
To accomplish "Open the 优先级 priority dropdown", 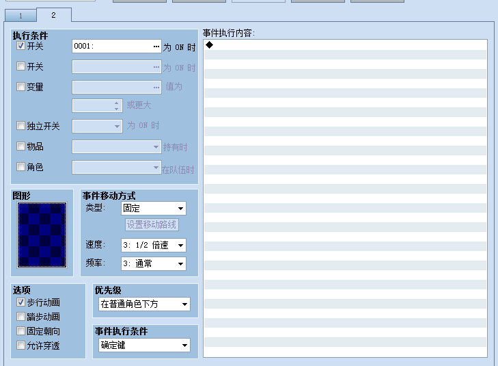I will click(x=145, y=304).
